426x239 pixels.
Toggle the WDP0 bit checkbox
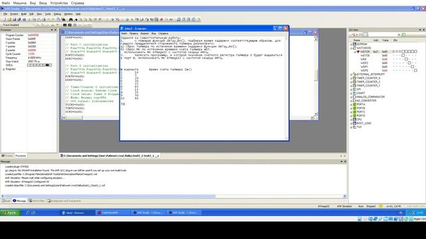[x=415, y=70]
